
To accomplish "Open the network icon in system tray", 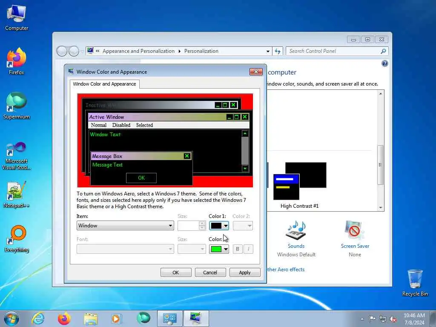I will pos(383,319).
